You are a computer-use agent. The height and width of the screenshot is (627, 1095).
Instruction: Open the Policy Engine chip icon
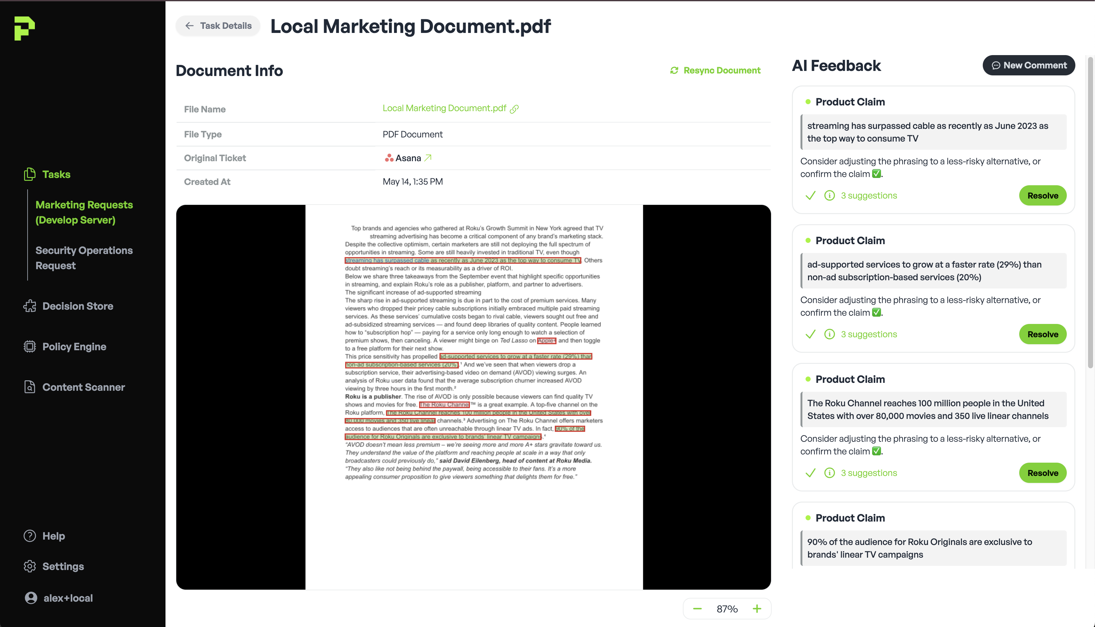tap(29, 346)
